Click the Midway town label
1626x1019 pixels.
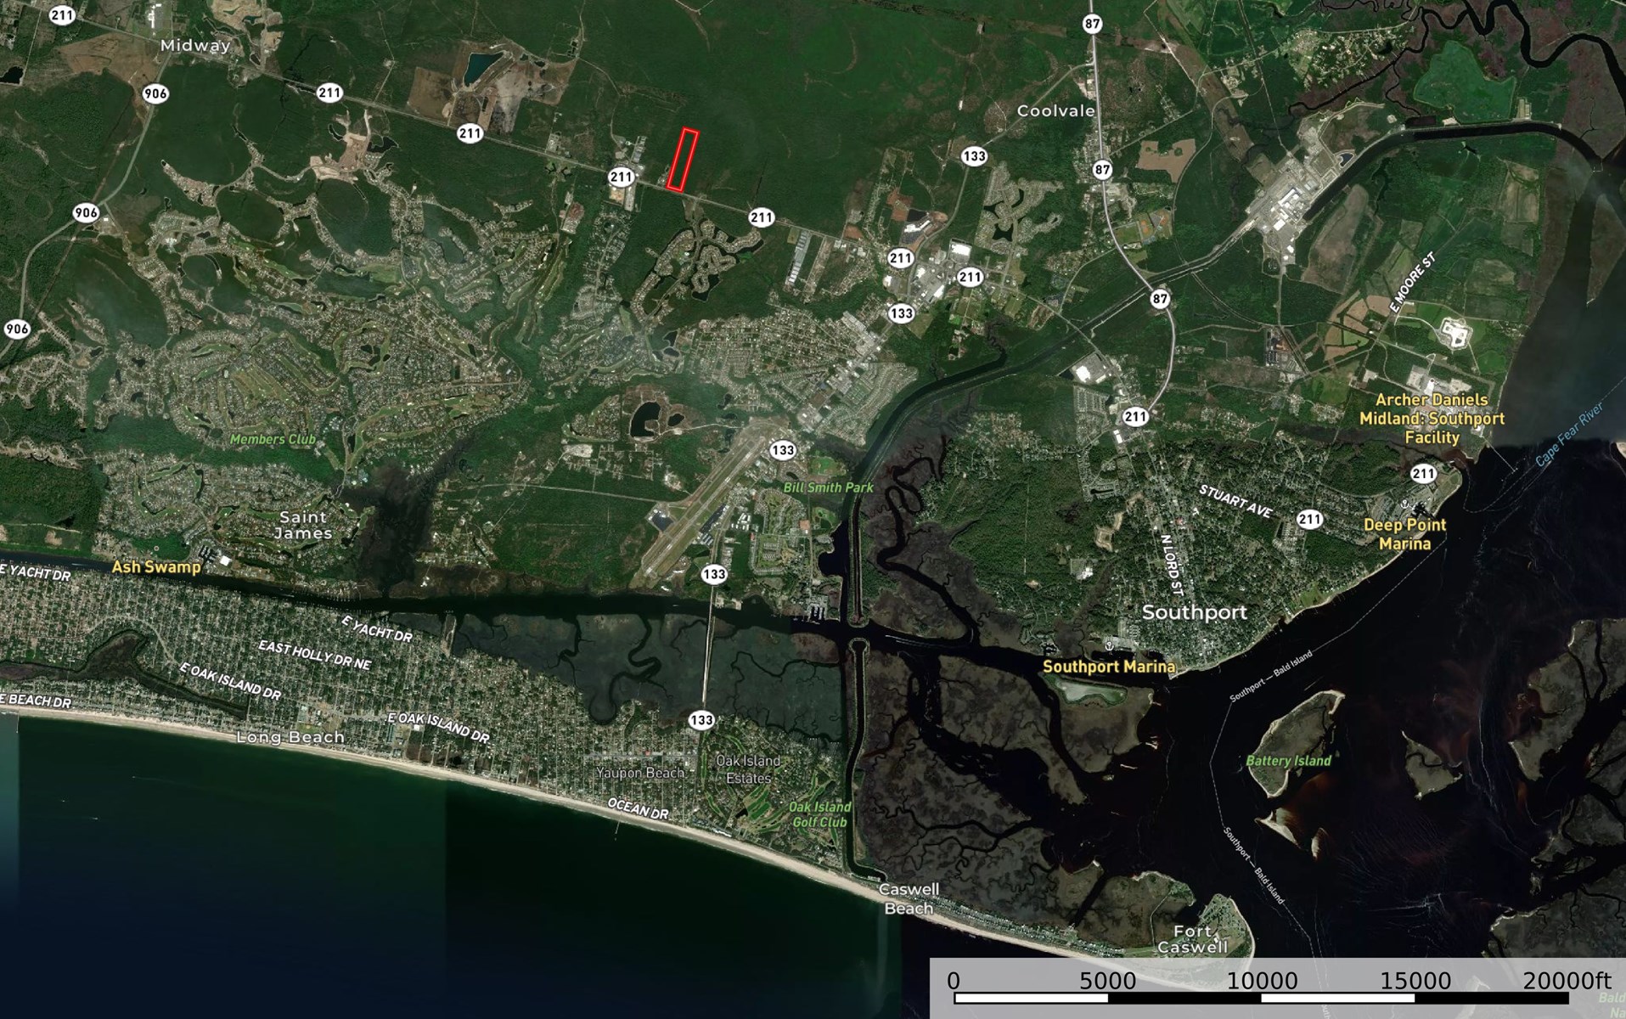coord(195,46)
